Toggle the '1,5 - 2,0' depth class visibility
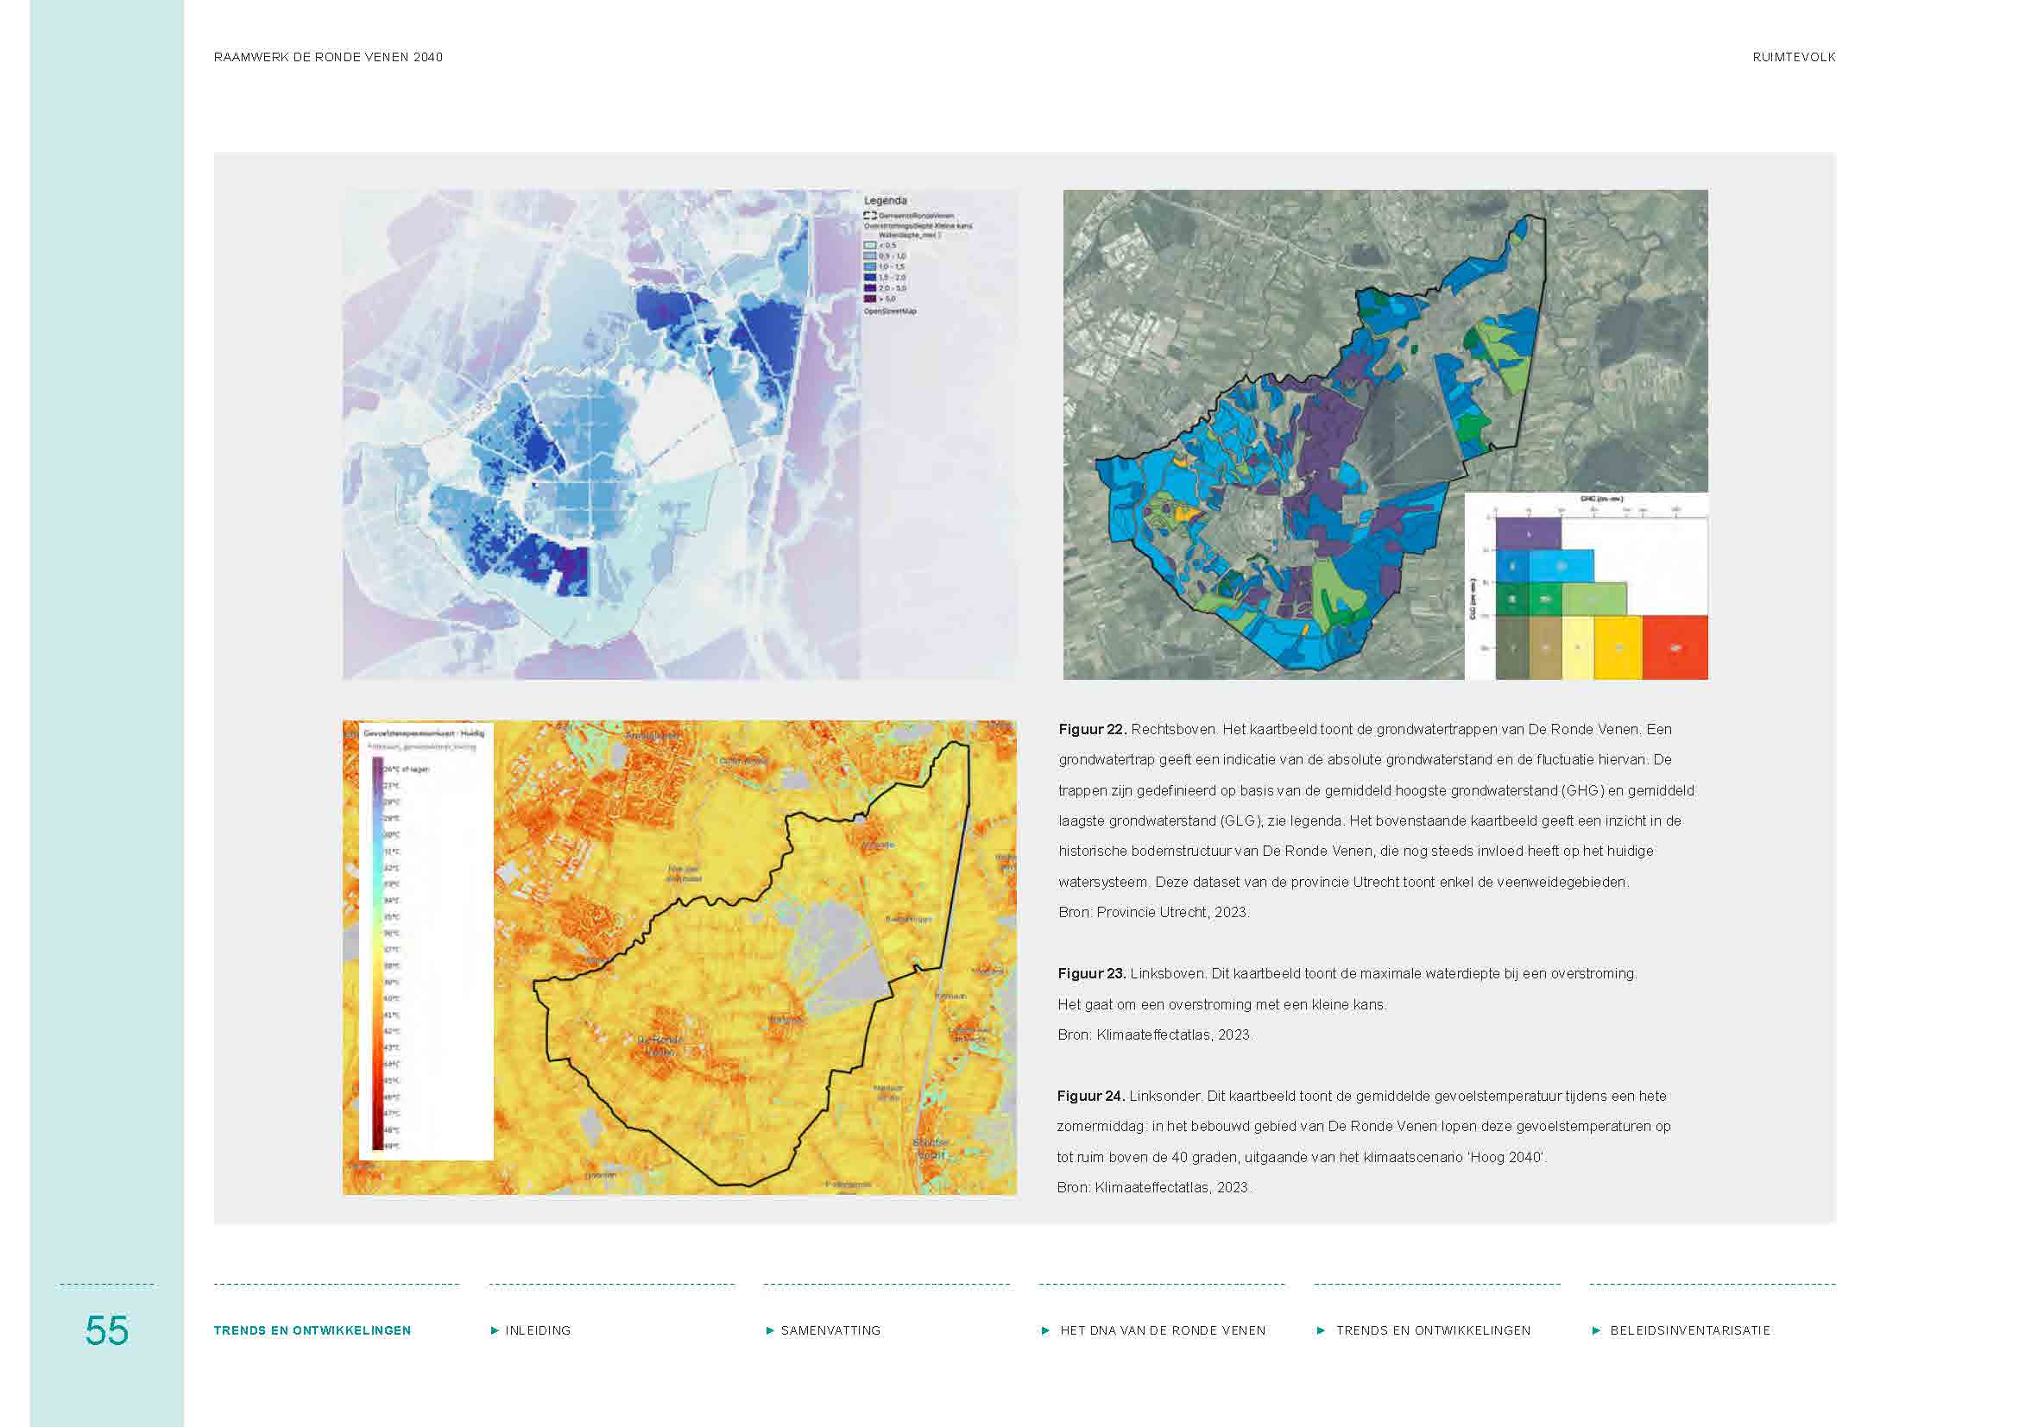2019x1427 pixels. (x=870, y=278)
